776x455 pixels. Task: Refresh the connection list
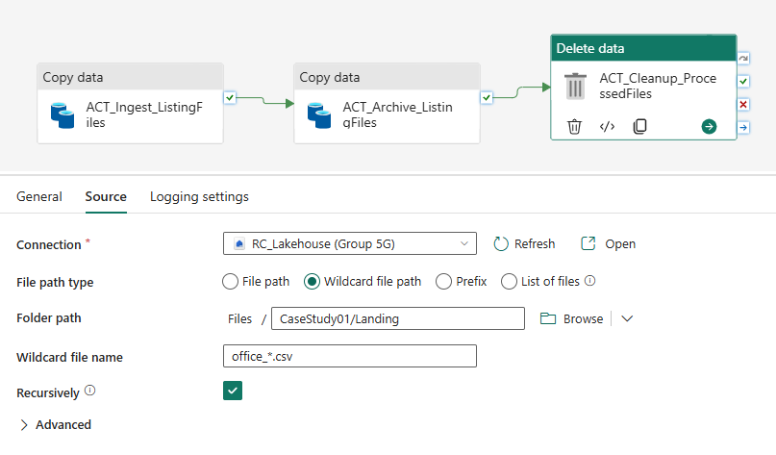point(525,243)
